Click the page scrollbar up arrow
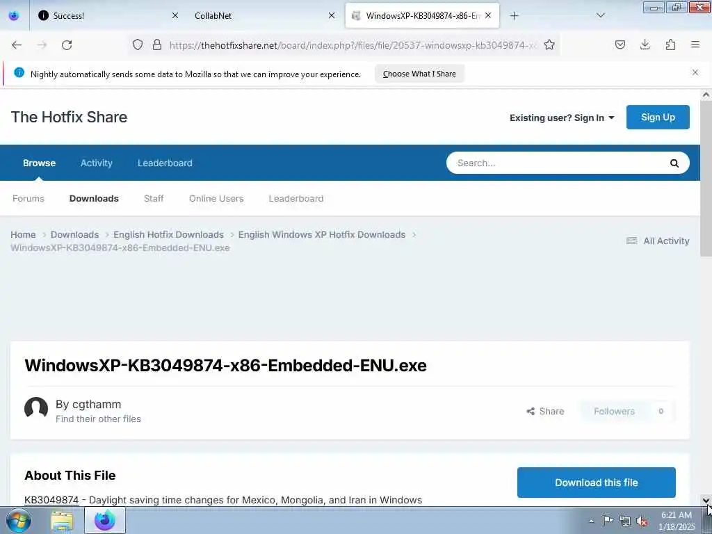712x534 pixels. click(706, 95)
